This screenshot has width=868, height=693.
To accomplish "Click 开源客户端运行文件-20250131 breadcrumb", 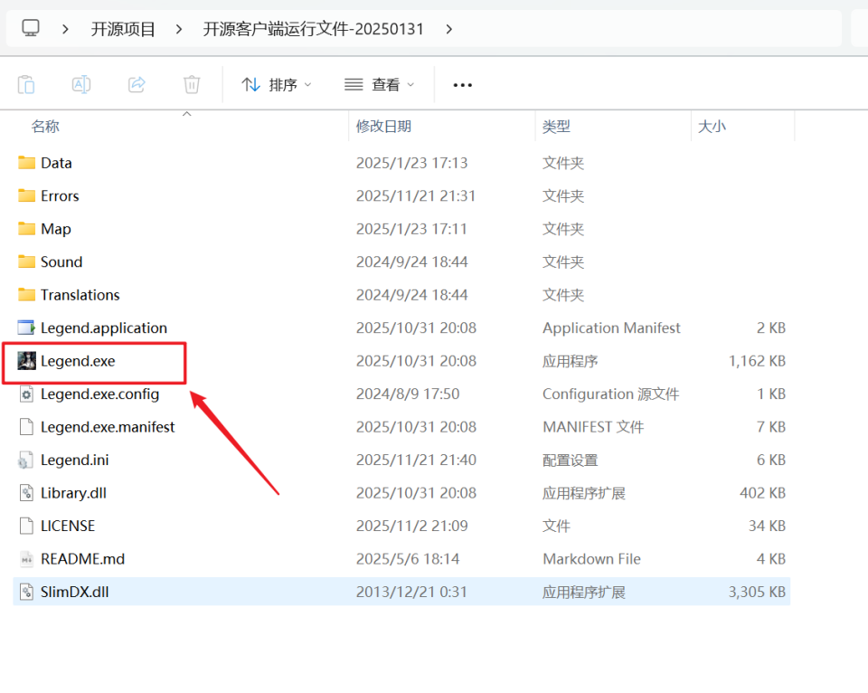I will pos(314,29).
